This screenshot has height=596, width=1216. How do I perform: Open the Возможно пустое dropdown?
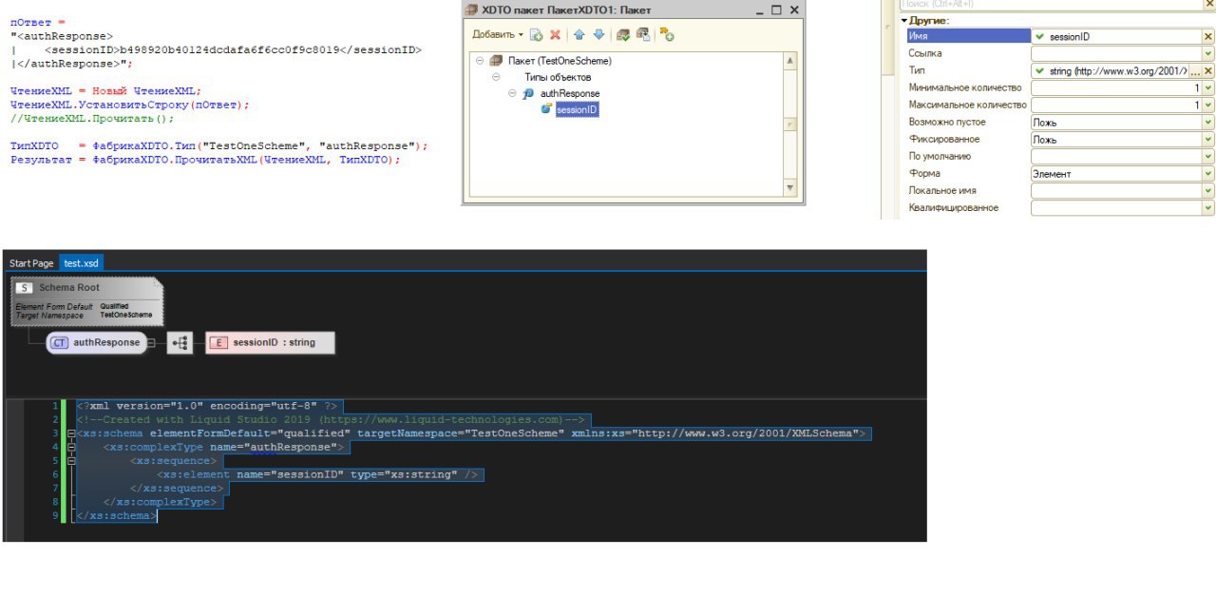pyautogui.click(x=1208, y=122)
